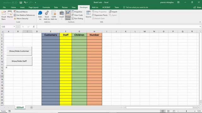This screenshot has width=202, height=113.
Task: Switch to the Insert tab
Action: click(22, 8)
